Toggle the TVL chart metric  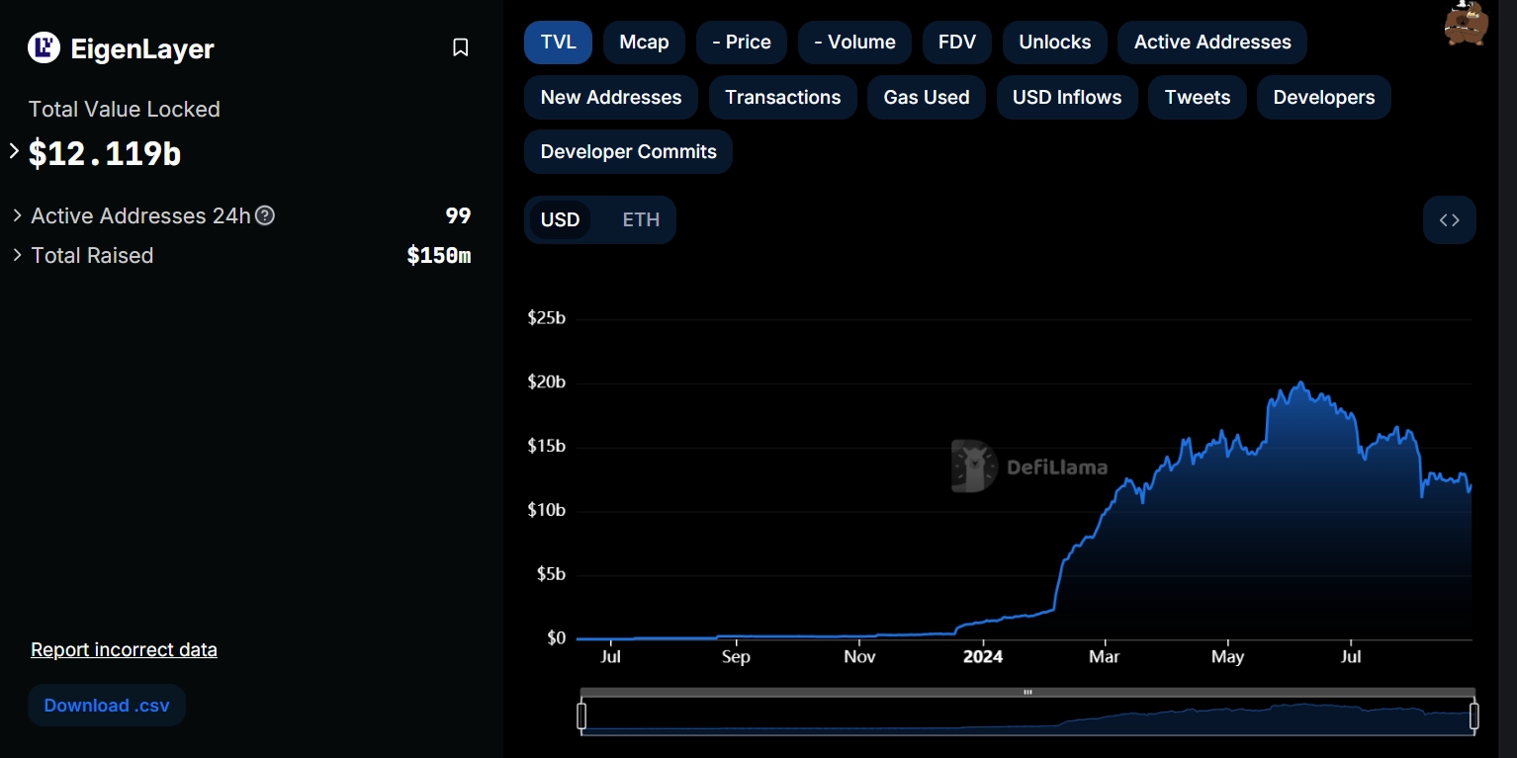(x=558, y=42)
